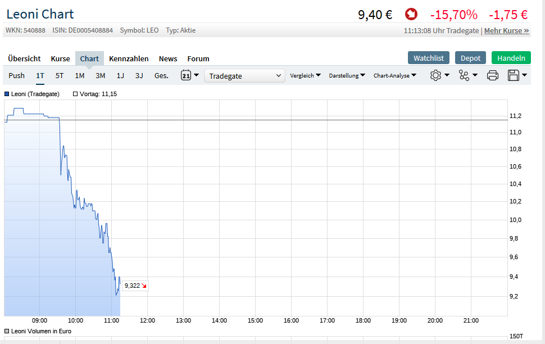
Task: Open the Chart-Analyse dropdown
Action: click(395, 75)
